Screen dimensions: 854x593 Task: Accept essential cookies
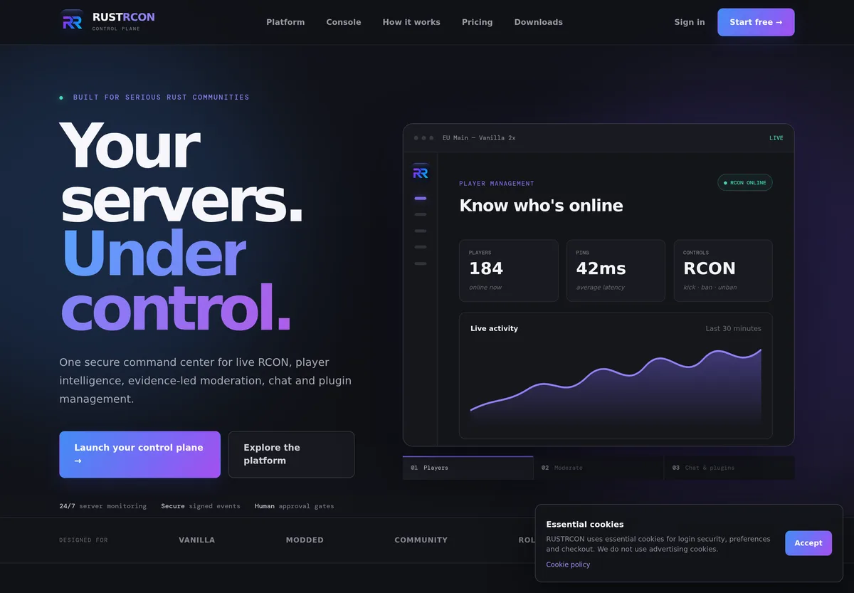[x=808, y=543]
